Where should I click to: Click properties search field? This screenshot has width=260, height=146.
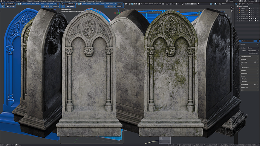point(248,41)
